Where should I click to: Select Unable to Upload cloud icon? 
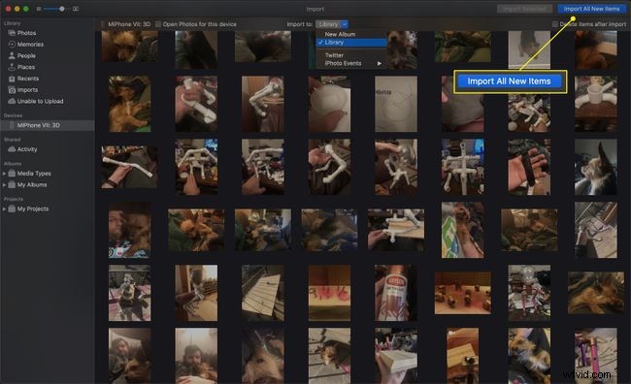click(12, 101)
